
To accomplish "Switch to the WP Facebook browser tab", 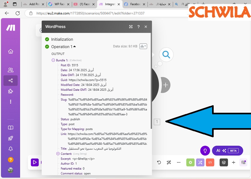I will pos(59,4).
